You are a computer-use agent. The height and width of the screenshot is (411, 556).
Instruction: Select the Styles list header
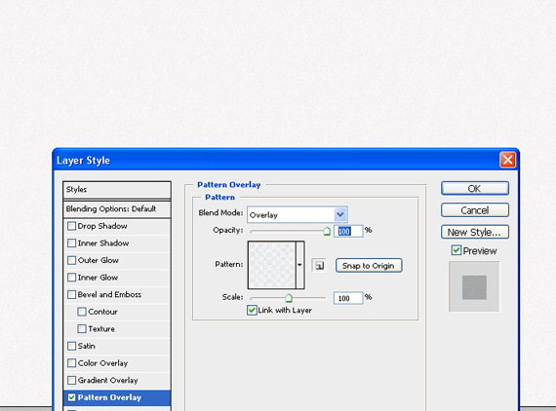pyautogui.click(x=117, y=190)
